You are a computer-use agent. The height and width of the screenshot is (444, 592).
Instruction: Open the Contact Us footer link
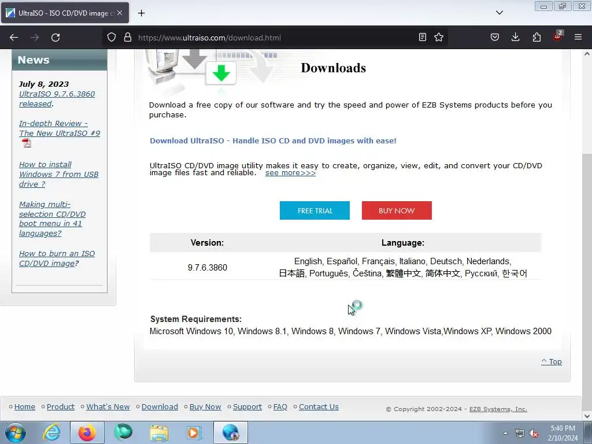pyautogui.click(x=319, y=406)
